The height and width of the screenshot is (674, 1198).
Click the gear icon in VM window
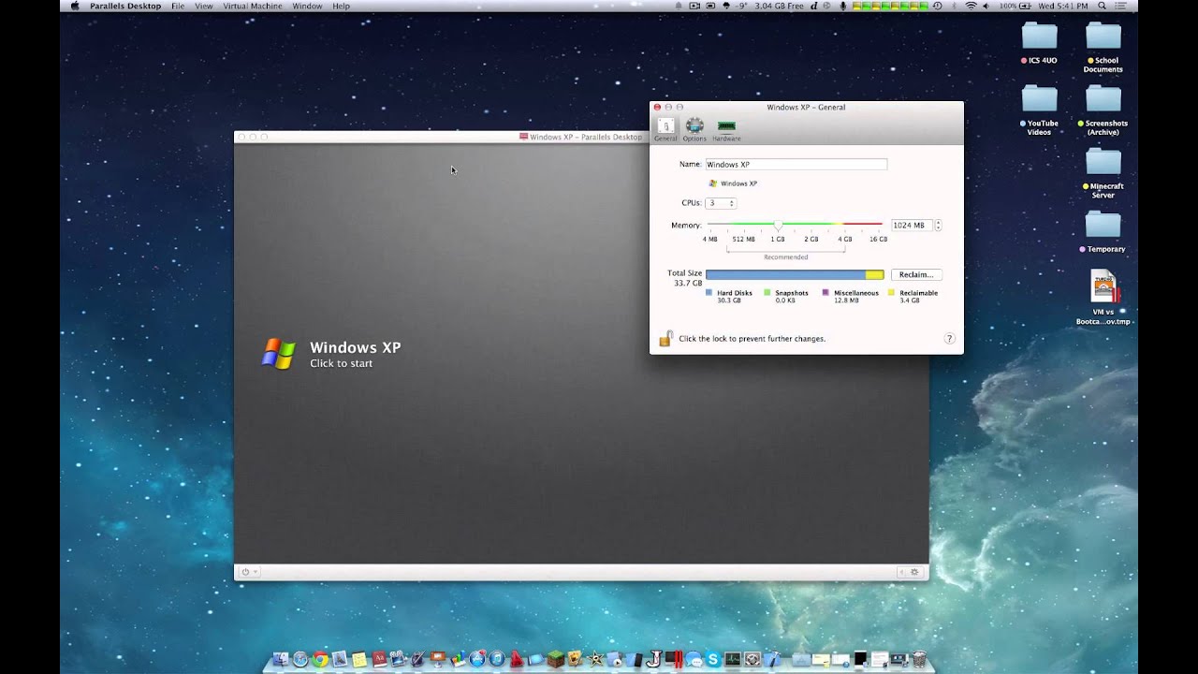pyautogui.click(x=914, y=572)
